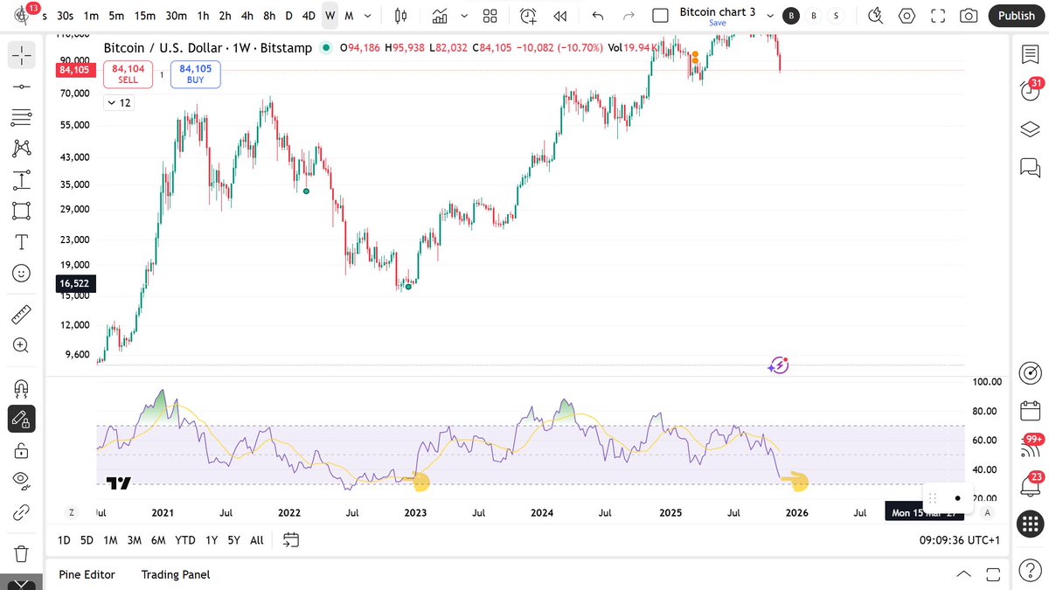The image size is (1049, 590).
Task: Open geometric shapes rectangle tool
Action: coord(21,211)
